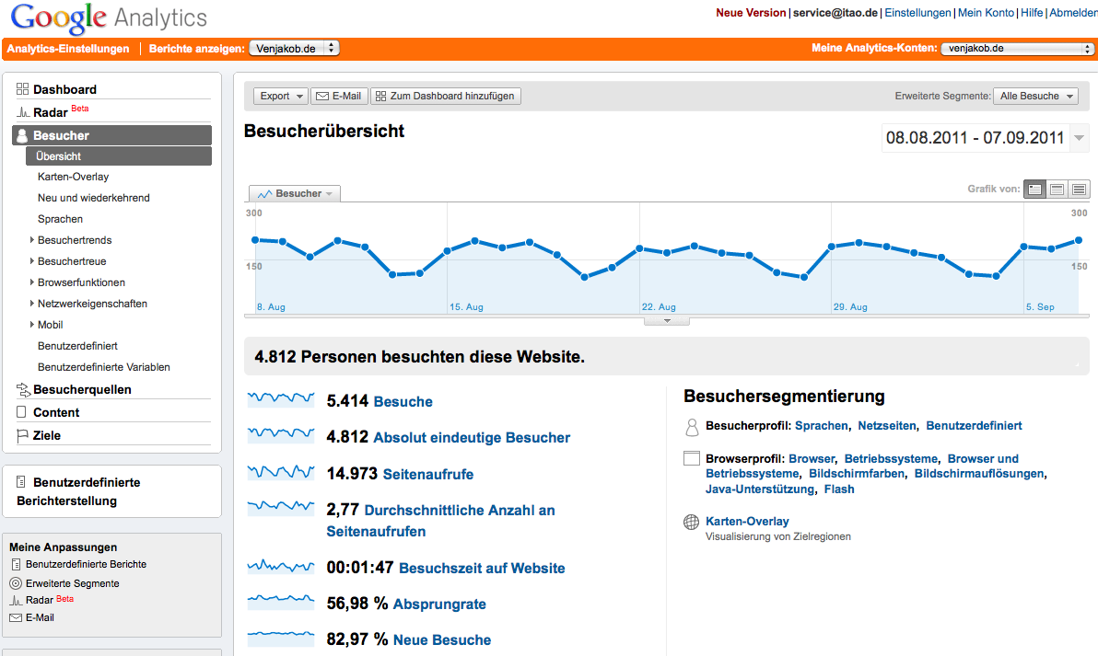Viewport: 1098px width, 656px height.
Task: Click the Besucher person icon
Action: point(22,135)
